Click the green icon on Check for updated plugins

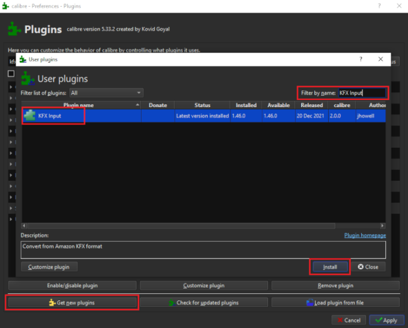tap(172, 303)
